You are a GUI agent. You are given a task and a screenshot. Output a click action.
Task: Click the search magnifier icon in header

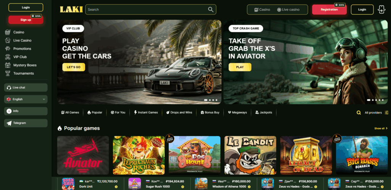tap(211, 10)
